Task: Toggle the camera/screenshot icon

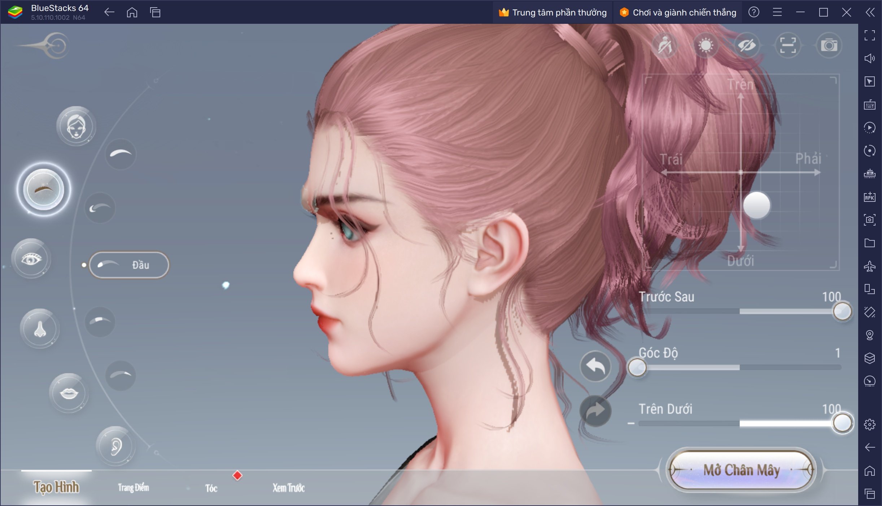Action: [829, 45]
